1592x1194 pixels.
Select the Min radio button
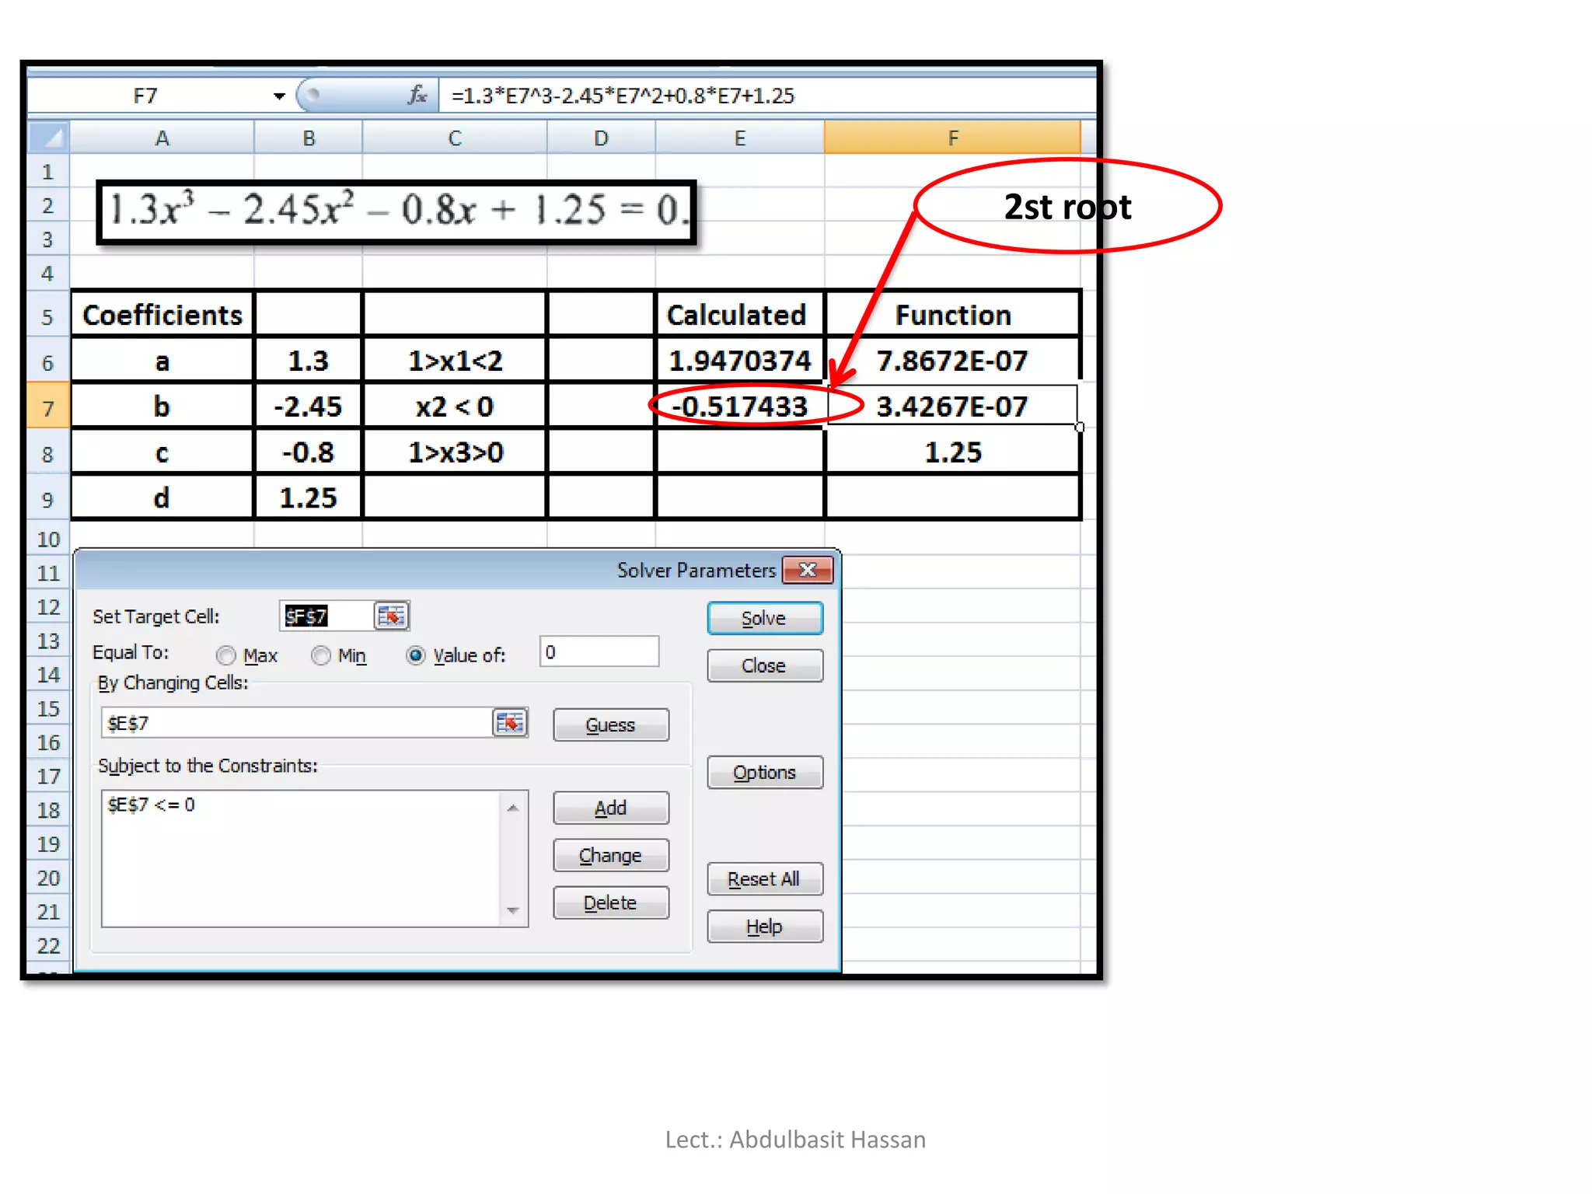click(x=321, y=655)
